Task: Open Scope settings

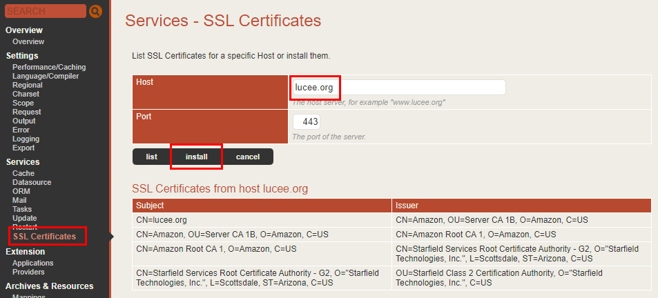Action: point(23,103)
